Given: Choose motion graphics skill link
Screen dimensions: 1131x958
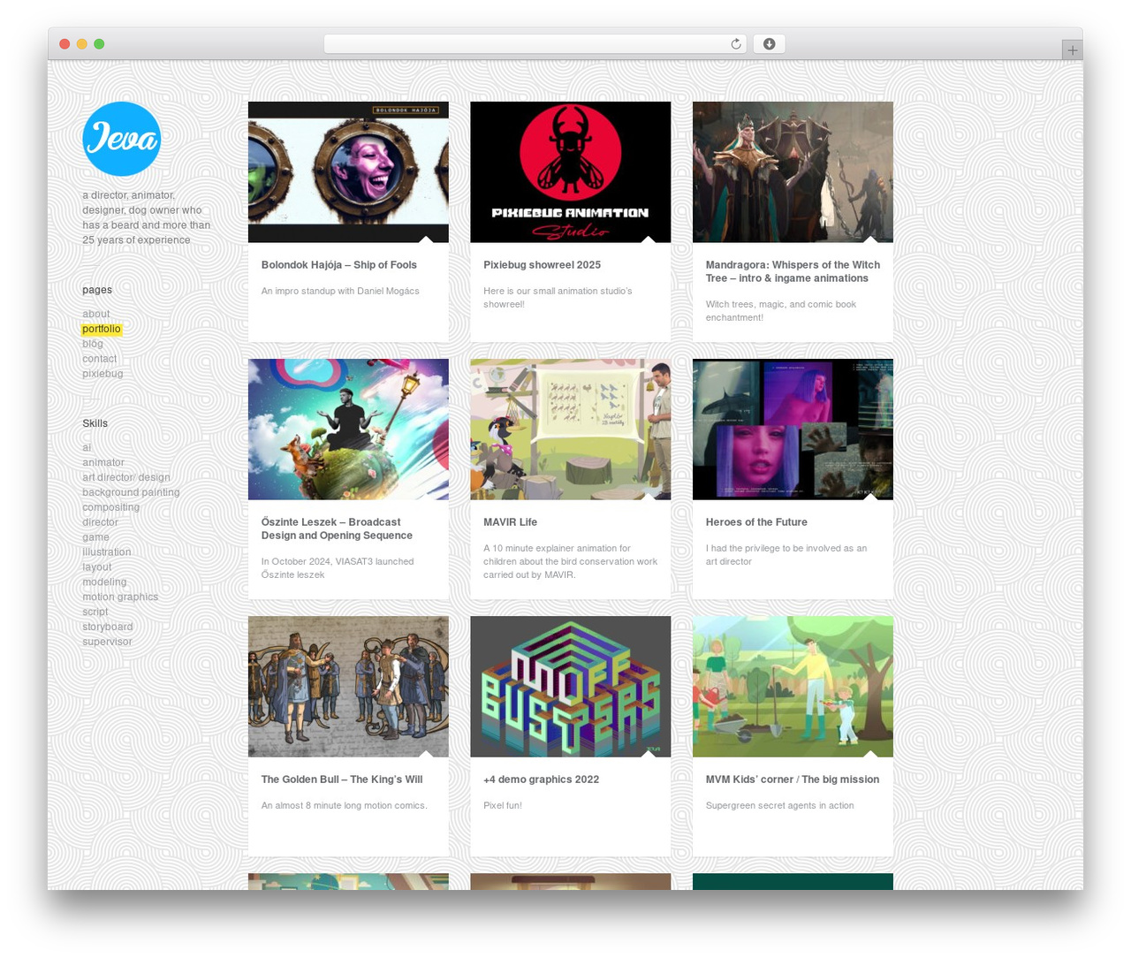Looking at the screenshot, I should coord(120,597).
